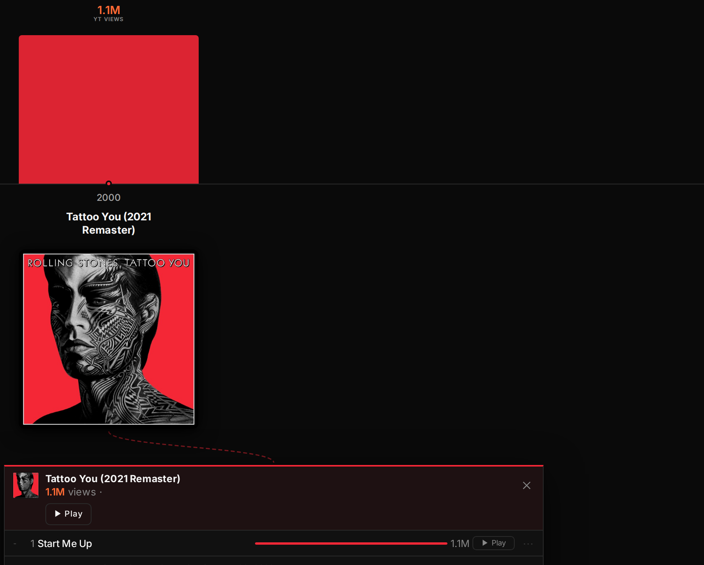Close the Tattoo You details panel
The height and width of the screenshot is (565, 704).
tap(526, 485)
